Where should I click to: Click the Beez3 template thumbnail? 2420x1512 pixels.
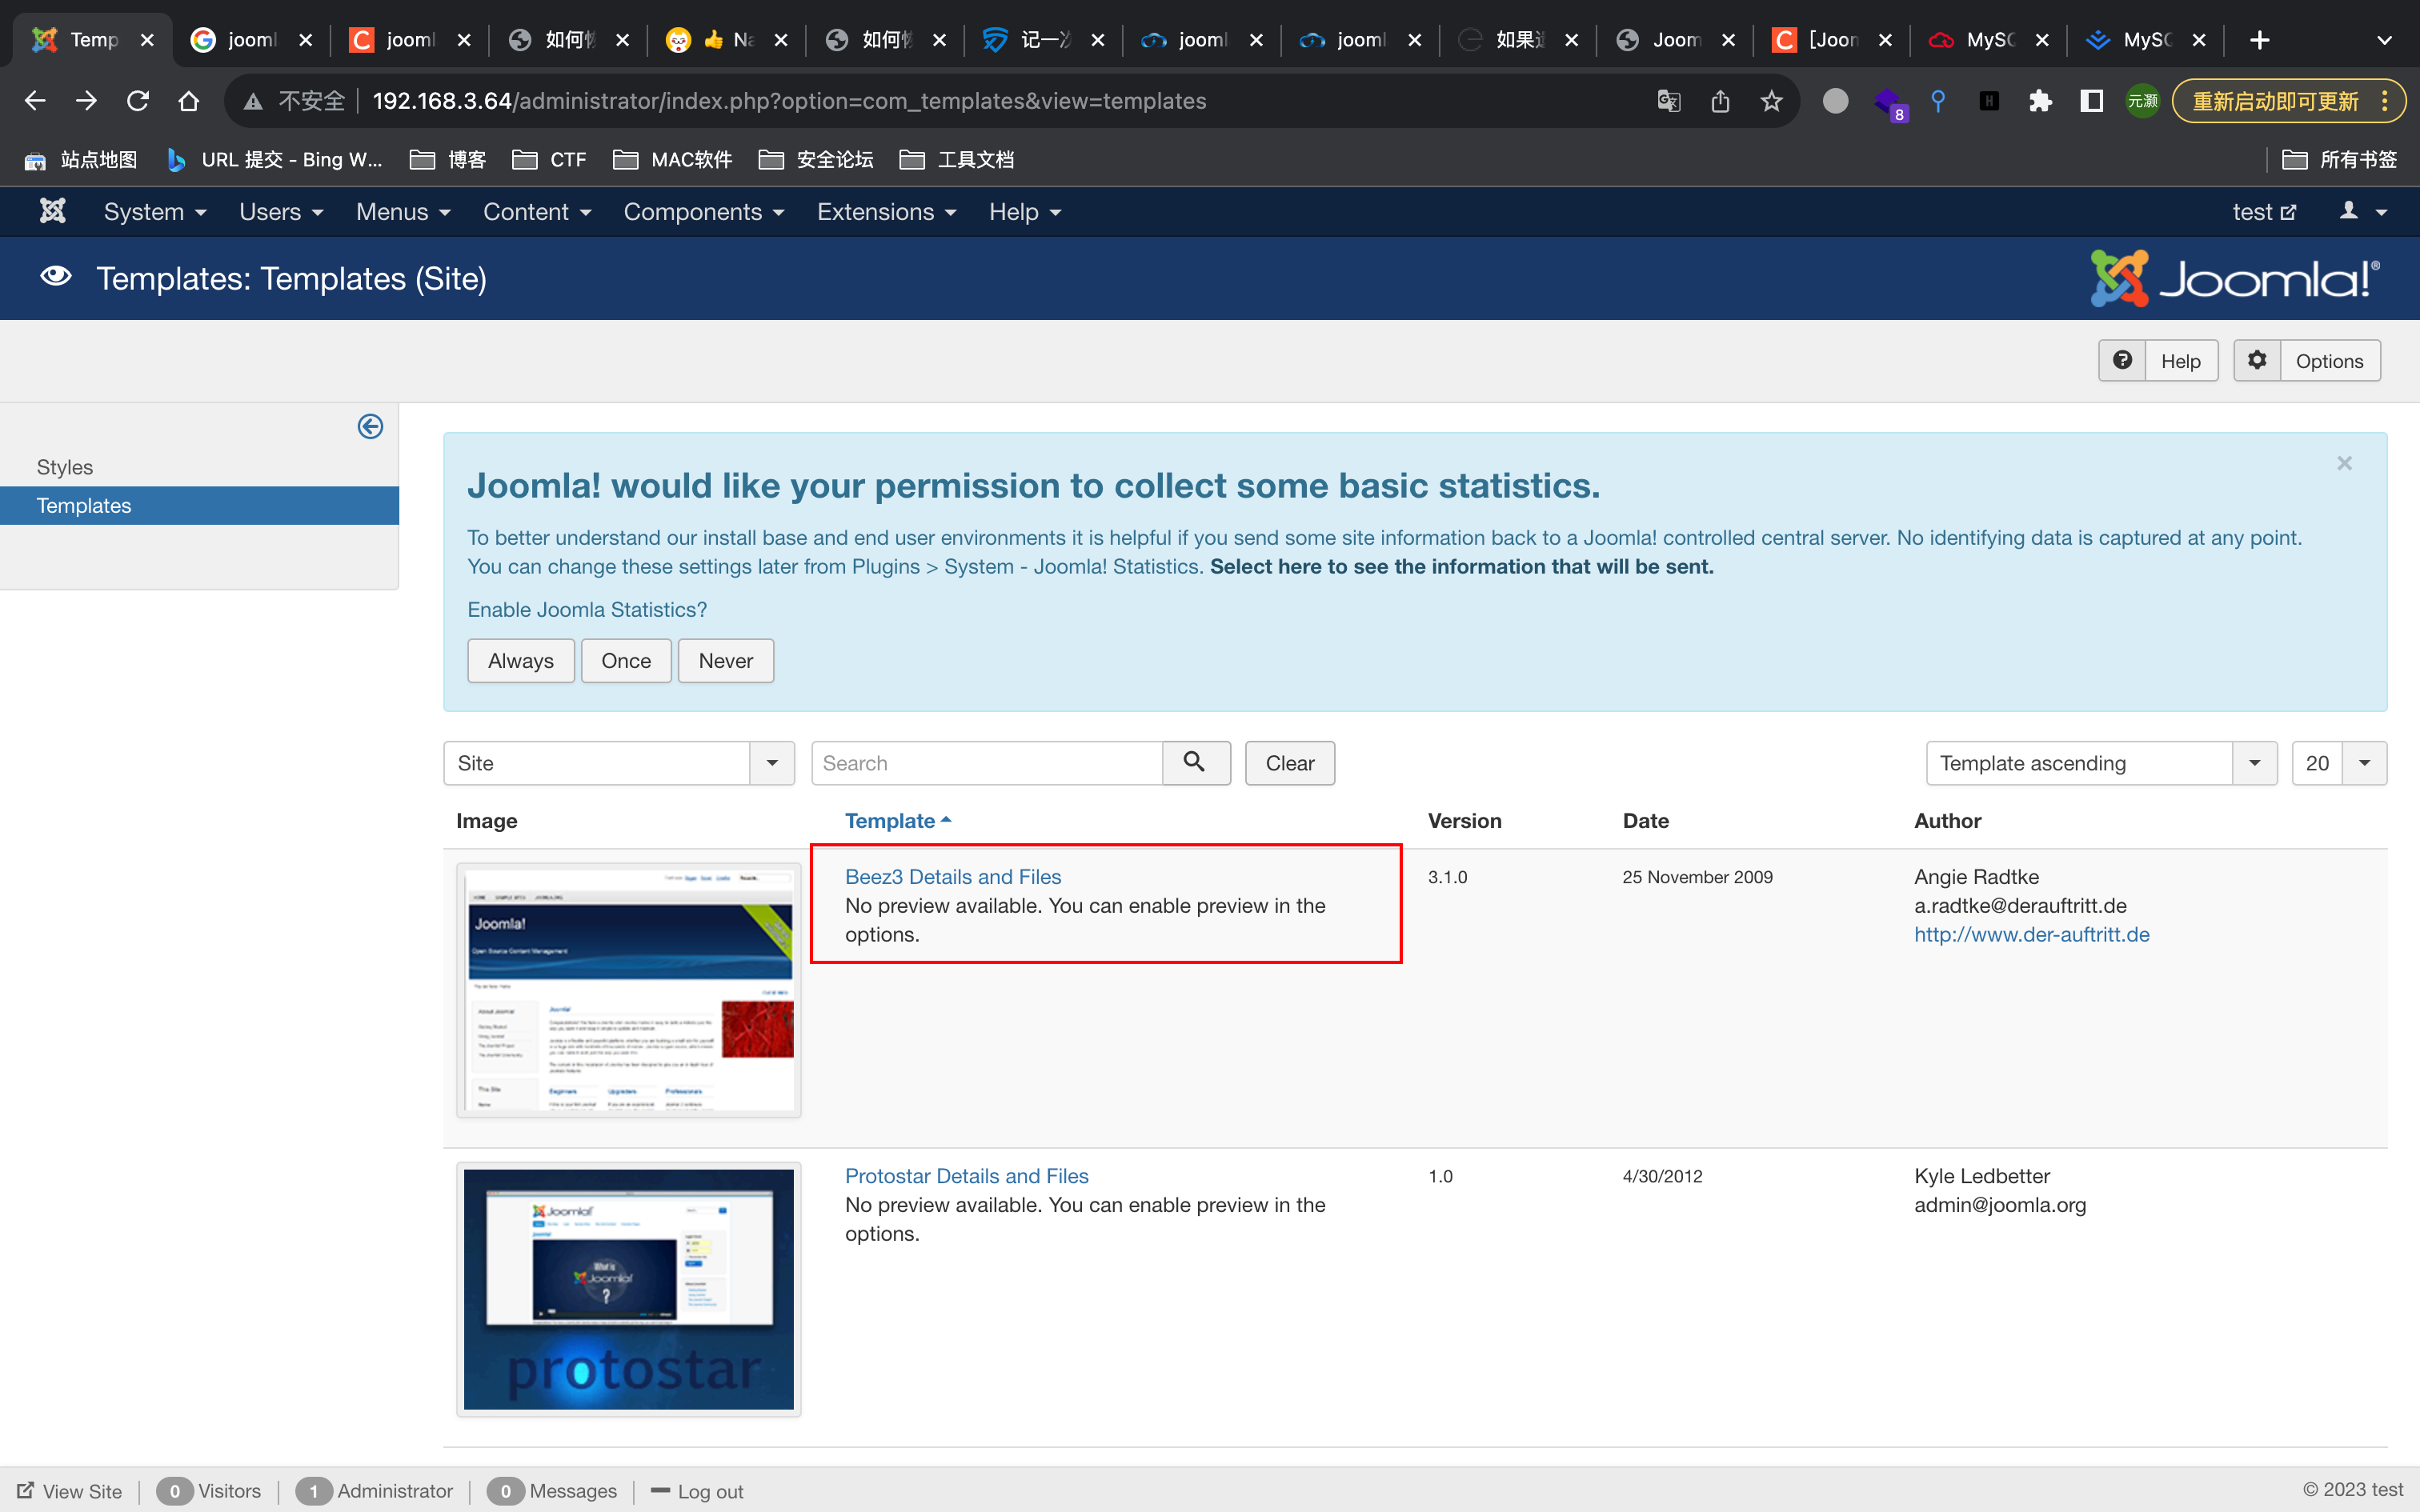629,990
